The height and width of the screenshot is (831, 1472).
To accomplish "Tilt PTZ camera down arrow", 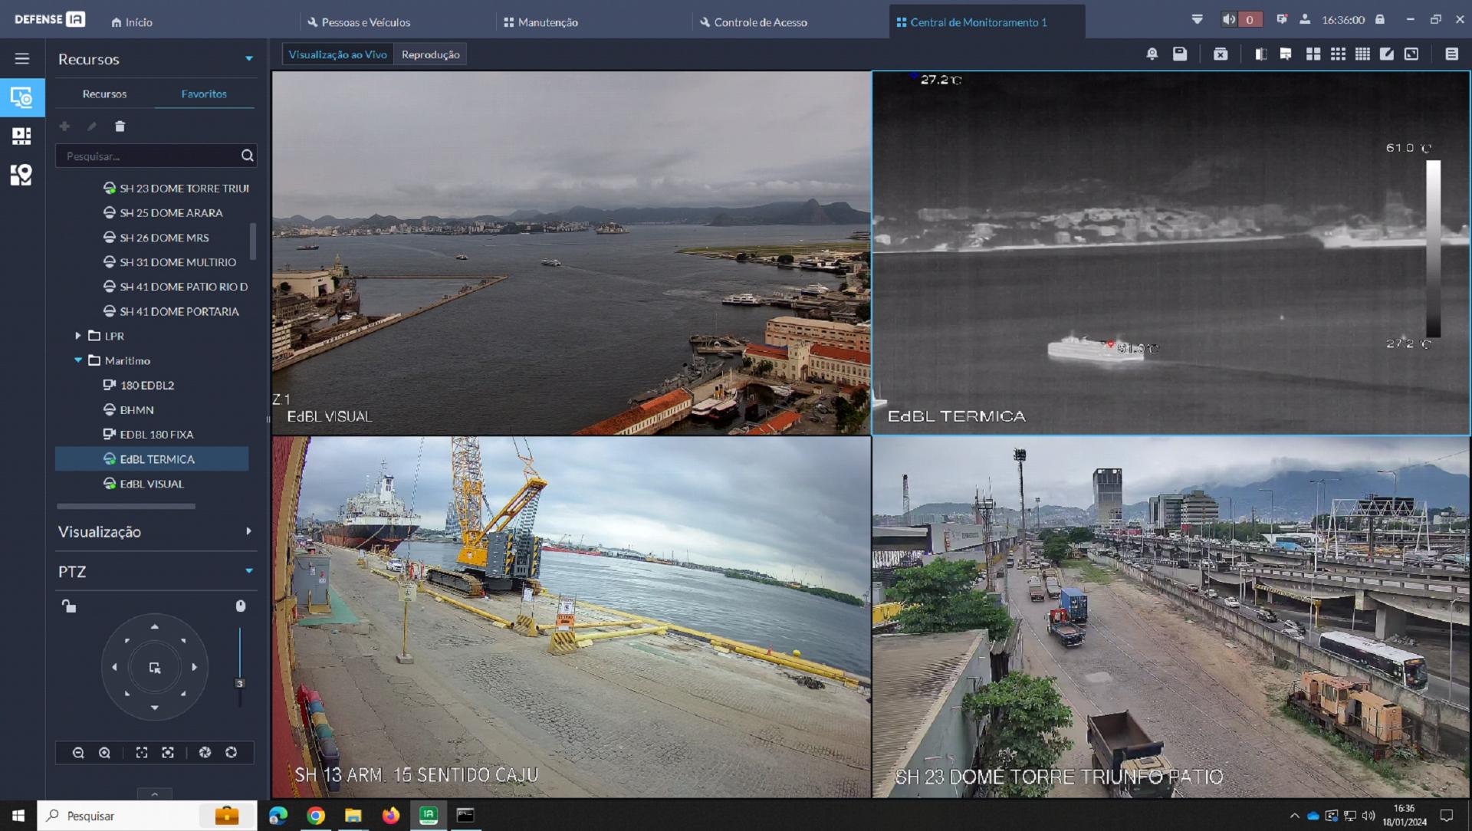I will pyautogui.click(x=155, y=708).
